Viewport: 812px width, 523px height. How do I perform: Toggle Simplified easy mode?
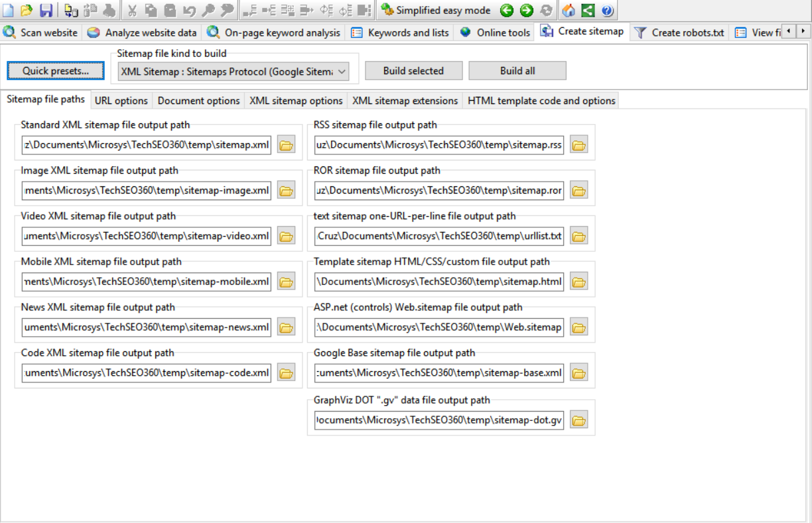click(436, 10)
